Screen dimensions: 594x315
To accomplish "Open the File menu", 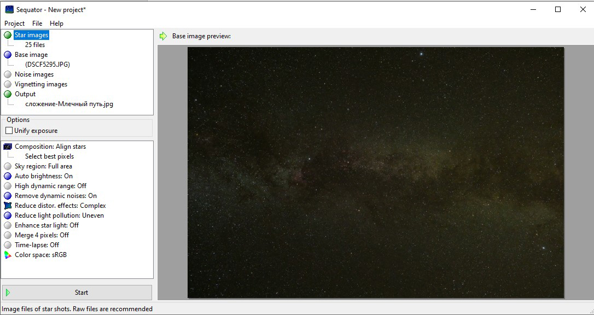I will [x=37, y=24].
